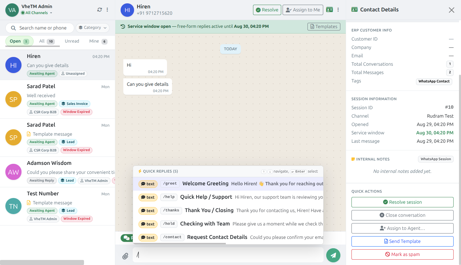Focus the message input box
This screenshot has width=461, height=265.
(228, 255)
